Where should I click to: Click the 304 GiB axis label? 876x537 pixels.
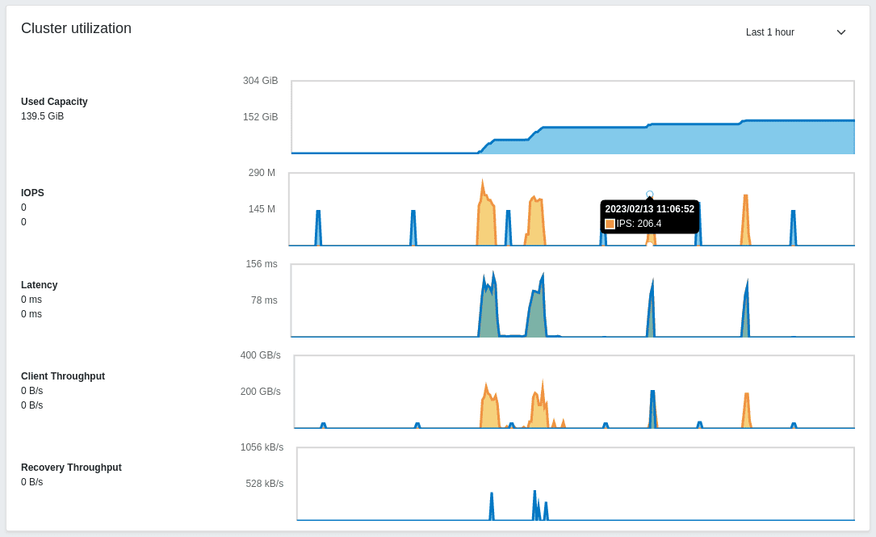[260, 81]
